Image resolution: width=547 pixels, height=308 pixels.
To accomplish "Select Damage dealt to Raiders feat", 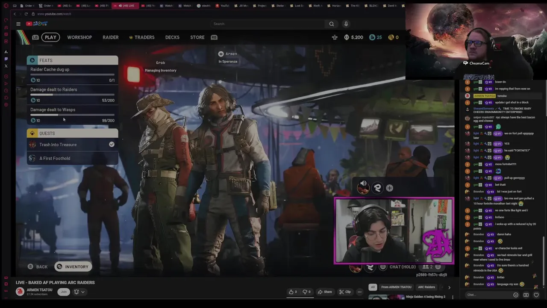I will coord(72,95).
